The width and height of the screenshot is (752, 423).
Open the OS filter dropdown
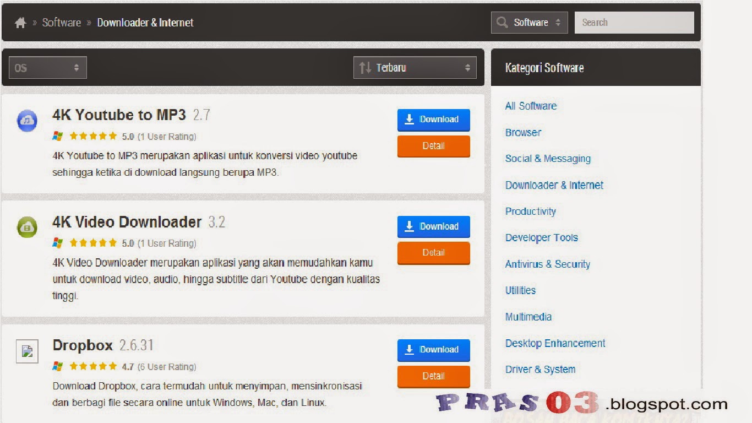[x=48, y=68]
